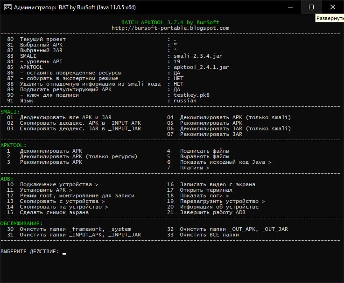The width and height of the screenshot is (344, 283).
Task: Click the 'BATCH APKTOOL 3.7.4 by BurSoft' header
Action: coord(170,22)
